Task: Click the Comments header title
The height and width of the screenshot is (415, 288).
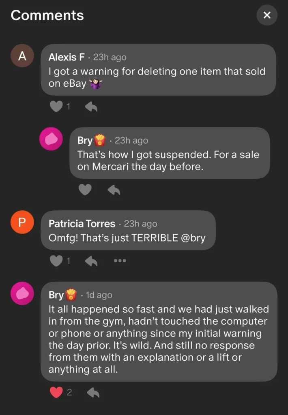Action: [x=47, y=15]
